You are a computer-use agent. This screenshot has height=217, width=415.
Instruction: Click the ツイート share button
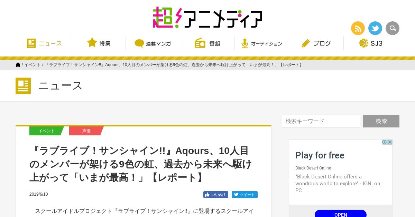coord(245,195)
